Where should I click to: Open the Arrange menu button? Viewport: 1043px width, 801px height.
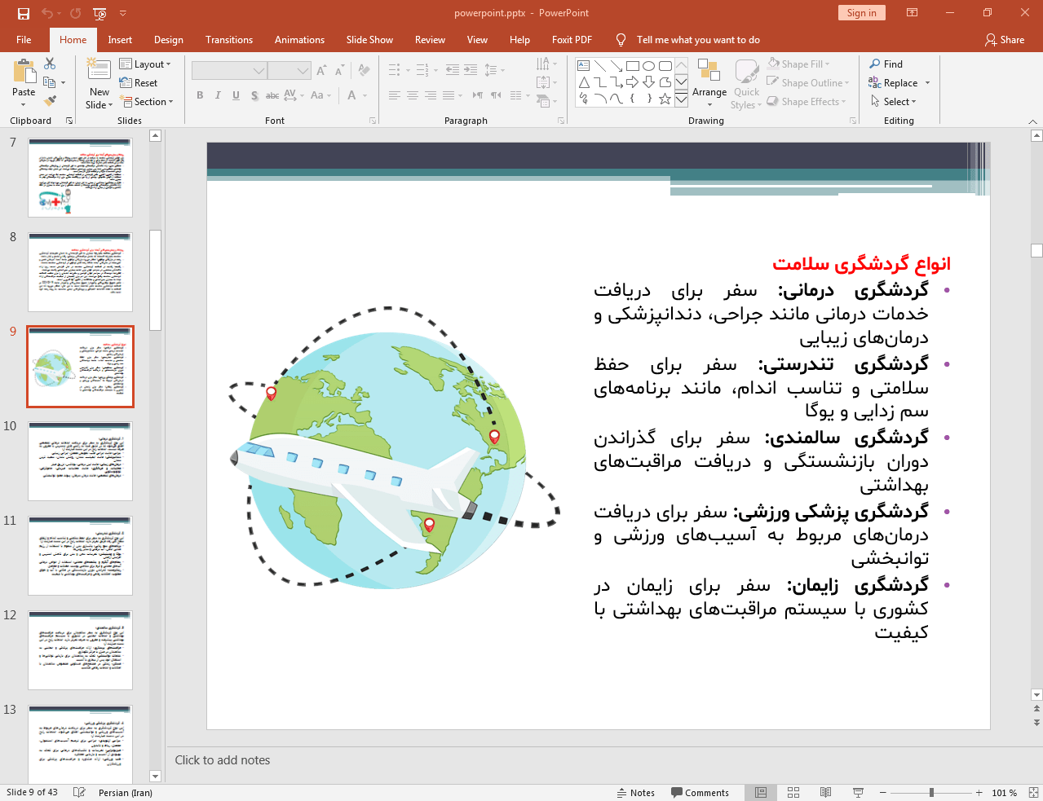[x=709, y=83]
